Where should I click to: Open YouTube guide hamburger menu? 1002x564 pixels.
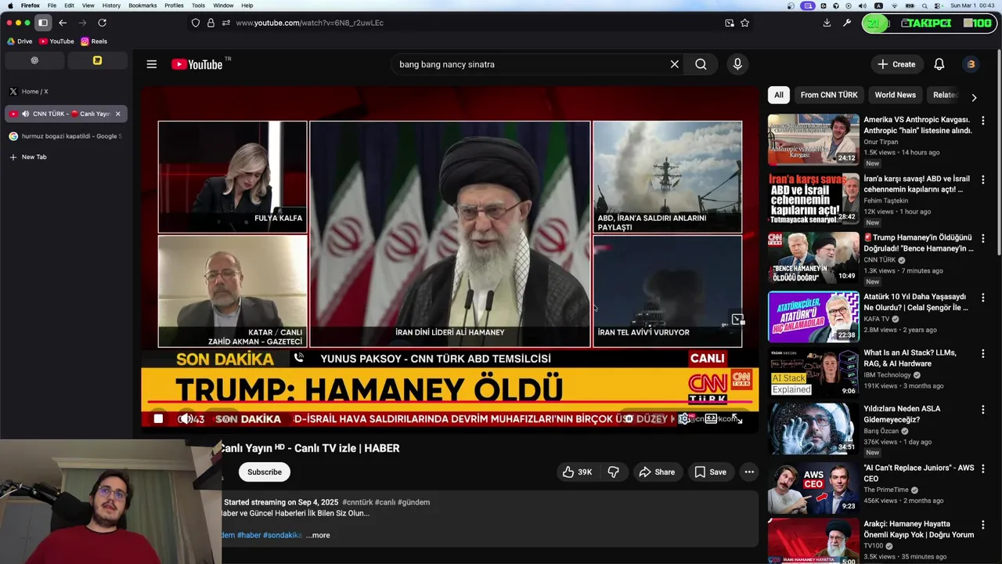[x=152, y=64]
